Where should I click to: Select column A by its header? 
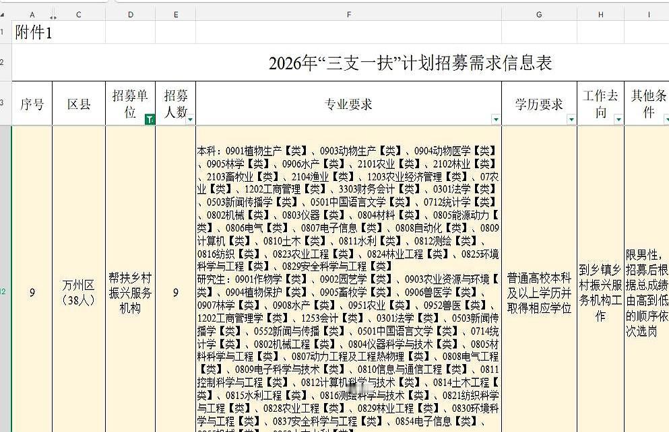click(x=32, y=13)
